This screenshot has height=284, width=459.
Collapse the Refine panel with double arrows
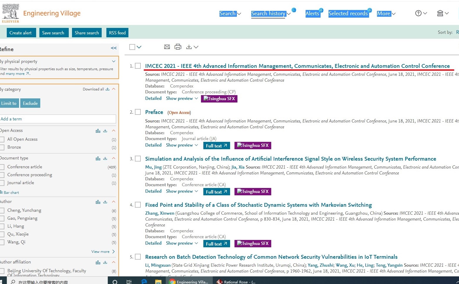tap(114, 48)
